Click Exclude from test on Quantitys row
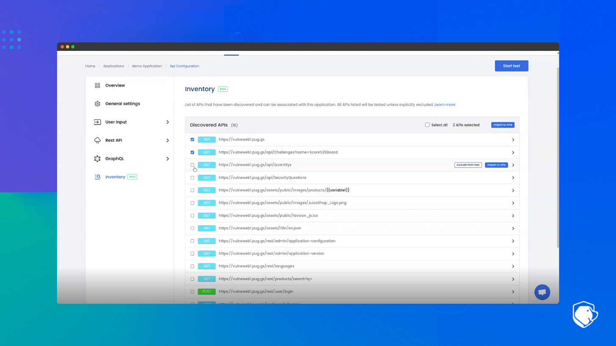The image size is (616, 346). coord(468,165)
